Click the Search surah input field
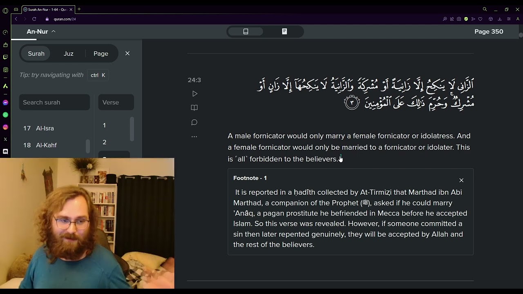The height and width of the screenshot is (294, 523). (54, 102)
